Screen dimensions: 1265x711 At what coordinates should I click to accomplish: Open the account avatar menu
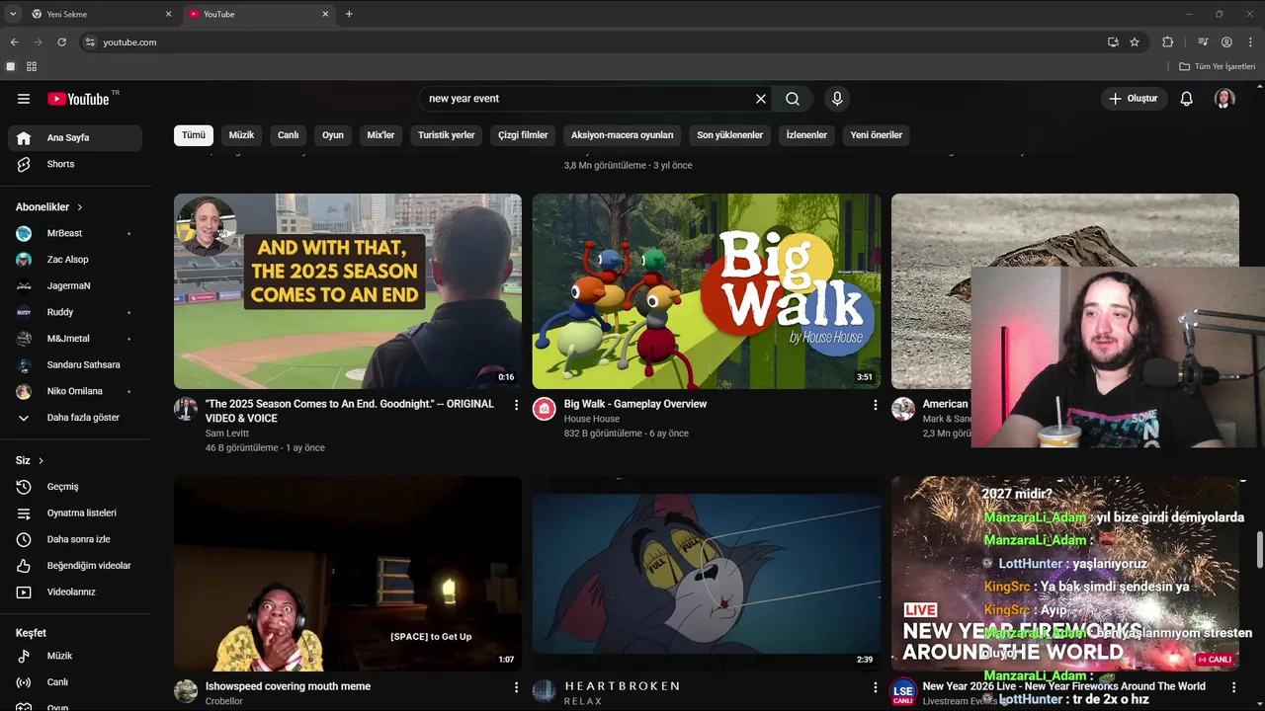pyautogui.click(x=1224, y=99)
